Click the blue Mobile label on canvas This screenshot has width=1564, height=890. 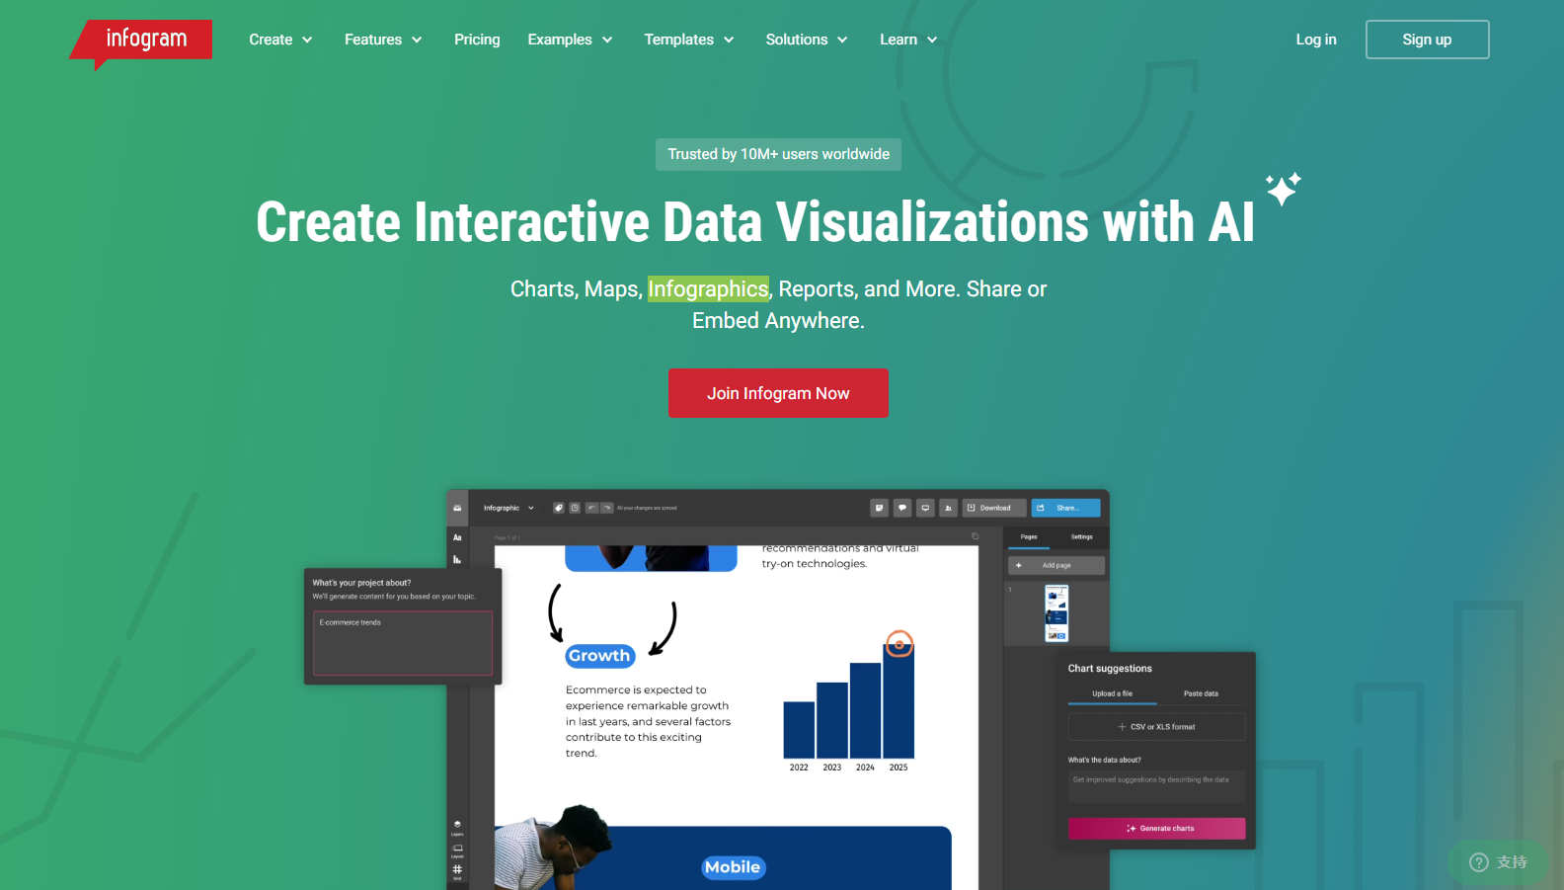pyautogui.click(x=734, y=867)
